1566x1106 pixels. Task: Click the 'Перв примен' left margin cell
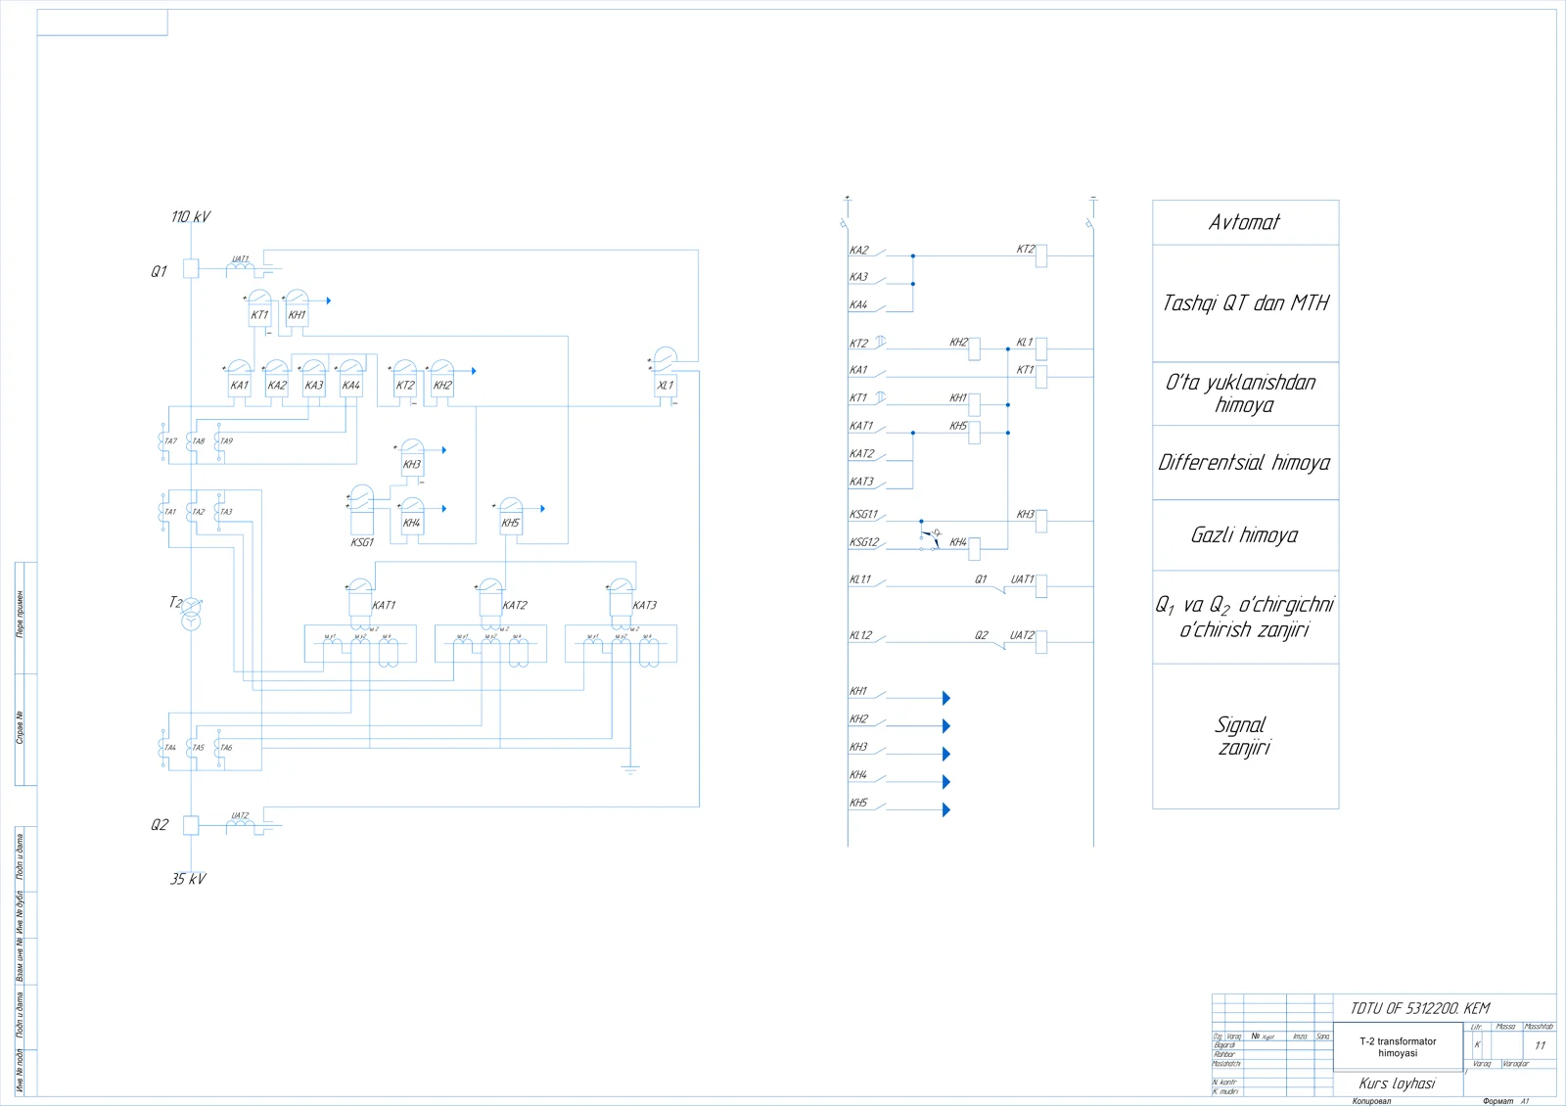(x=21, y=618)
